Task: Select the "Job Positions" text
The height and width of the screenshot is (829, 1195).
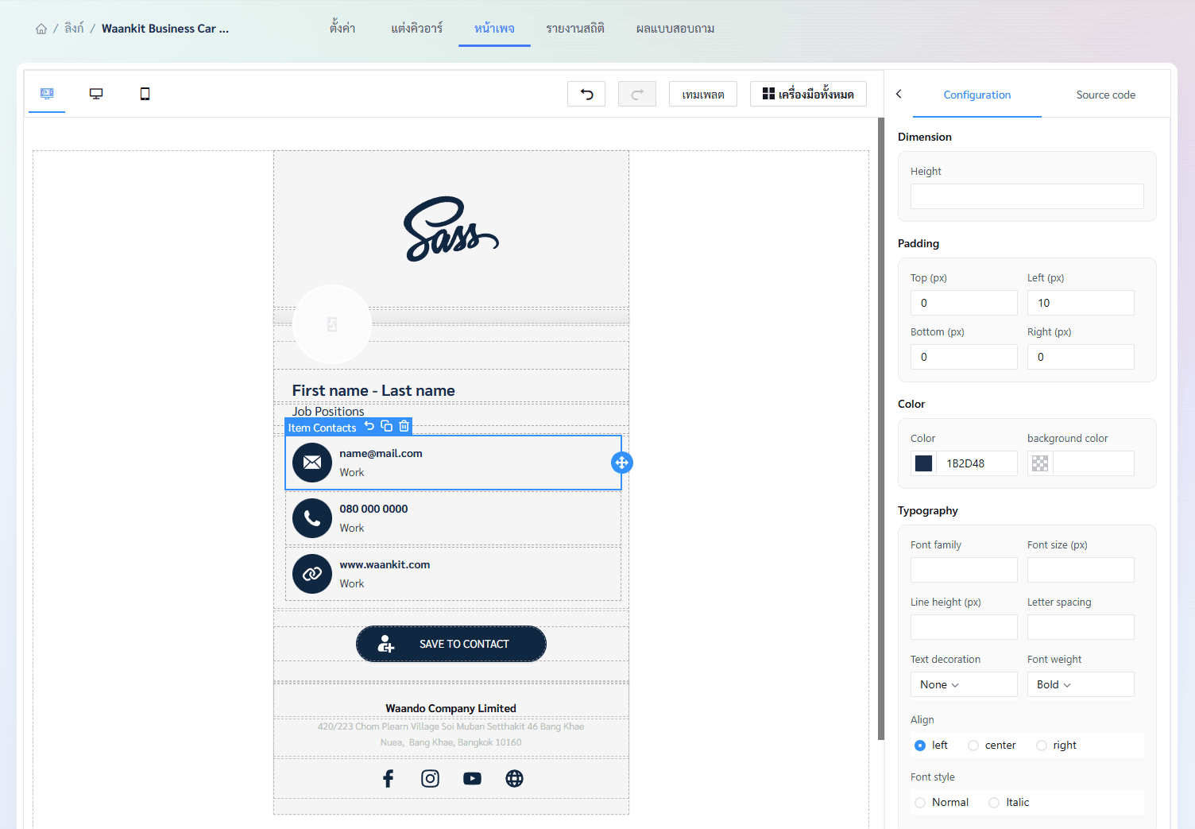Action: pyautogui.click(x=328, y=411)
